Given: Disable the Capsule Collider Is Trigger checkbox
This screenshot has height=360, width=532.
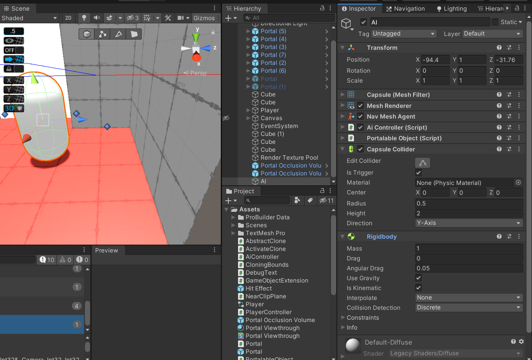Looking at the screenshot, I should coord(418,173).
